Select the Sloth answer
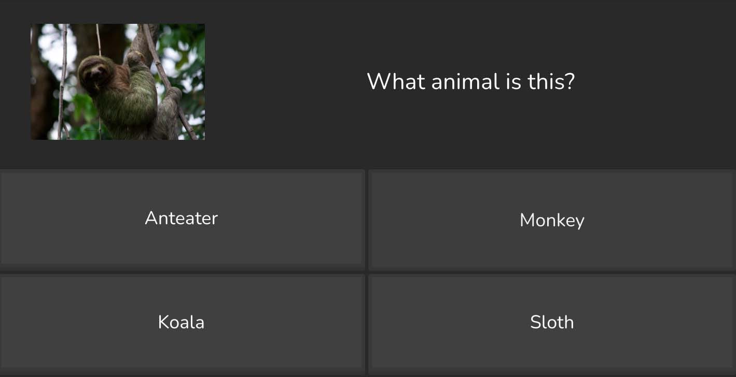 click(x=552, y=322)
